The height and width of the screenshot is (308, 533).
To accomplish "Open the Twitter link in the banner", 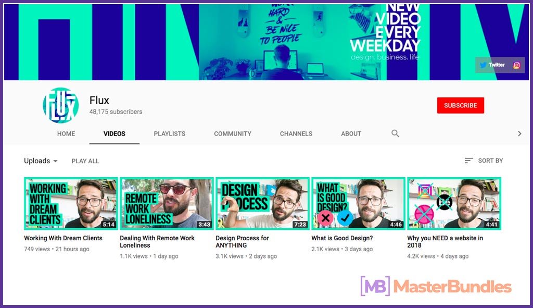I will point(492,65).
